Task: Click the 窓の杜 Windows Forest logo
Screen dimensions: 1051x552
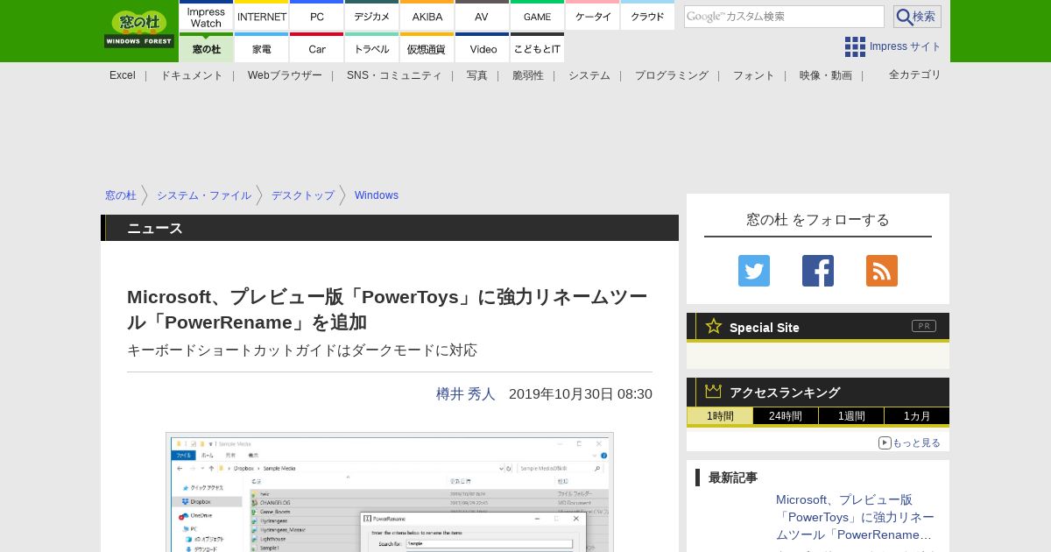Action: tap(139, 29)
